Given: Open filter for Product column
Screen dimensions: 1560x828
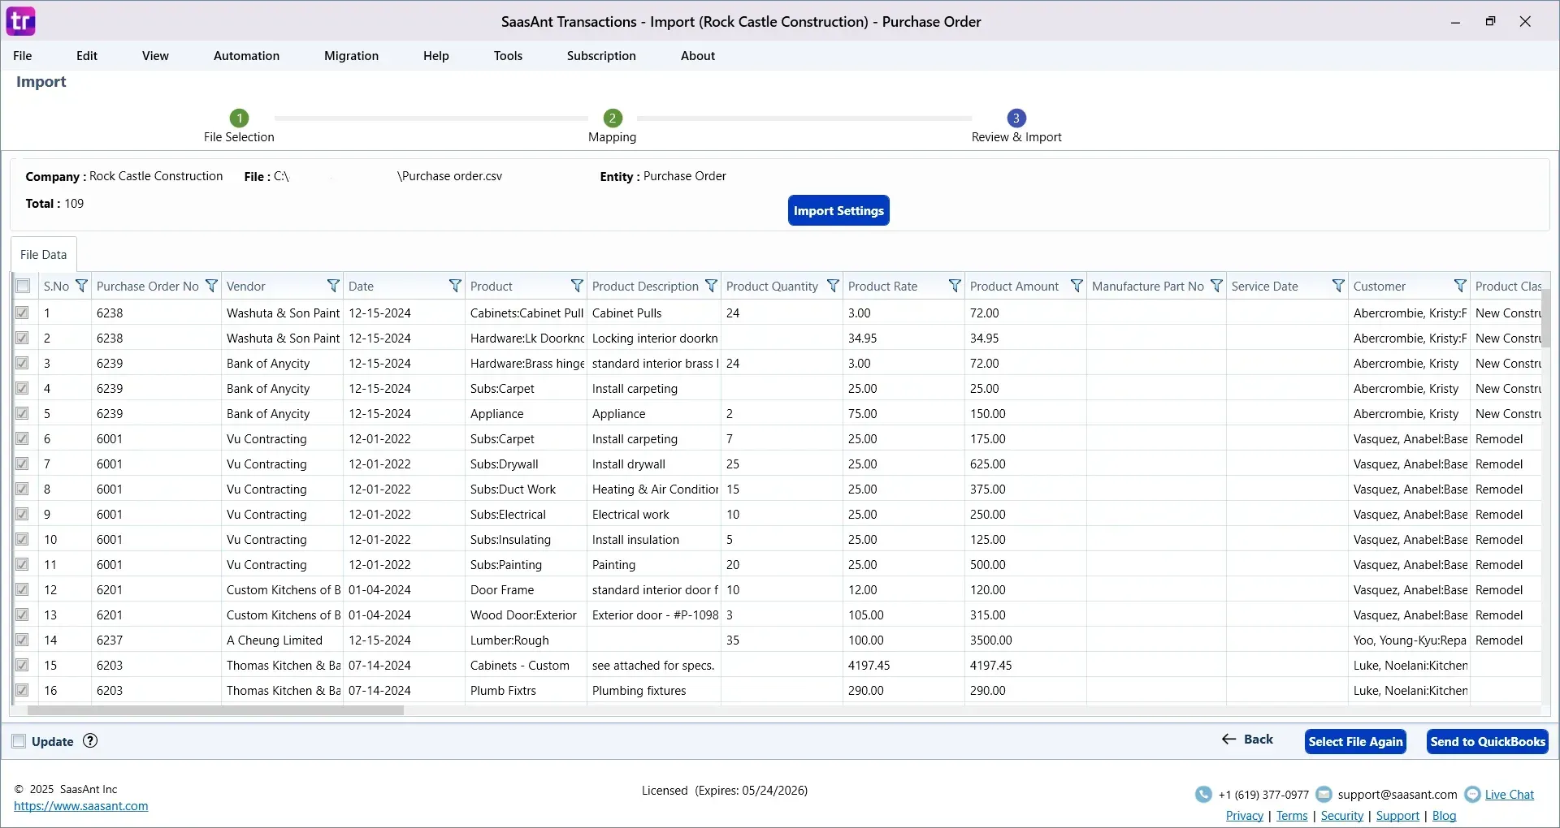Looking at the screenshot, I should (x=577, y=286).
